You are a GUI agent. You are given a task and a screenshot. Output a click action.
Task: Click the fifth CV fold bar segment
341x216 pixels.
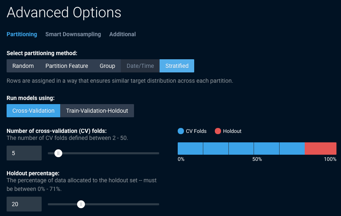point(292,149)
